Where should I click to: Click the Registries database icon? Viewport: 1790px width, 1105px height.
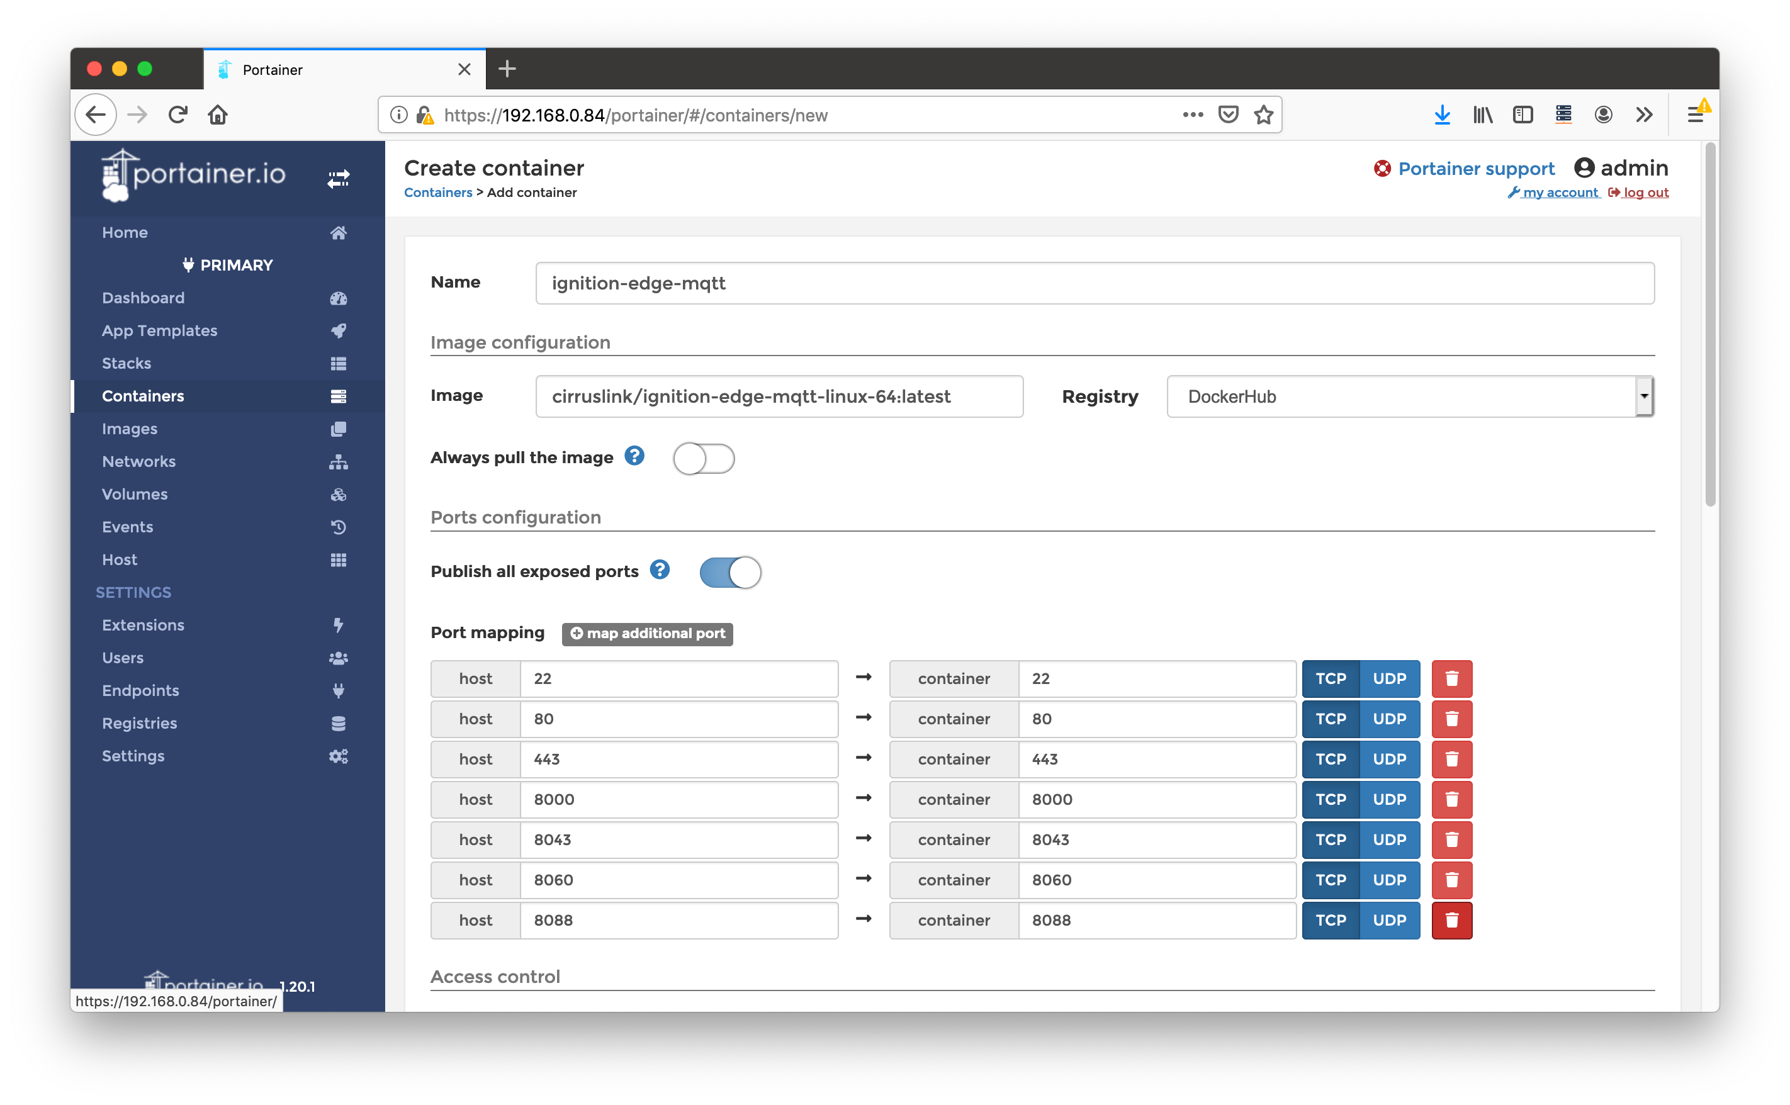click(x=338, y=724)
